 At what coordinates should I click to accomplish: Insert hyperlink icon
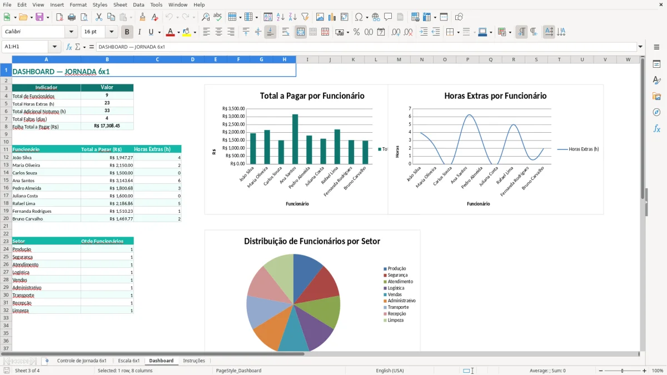tap(376, 17)
